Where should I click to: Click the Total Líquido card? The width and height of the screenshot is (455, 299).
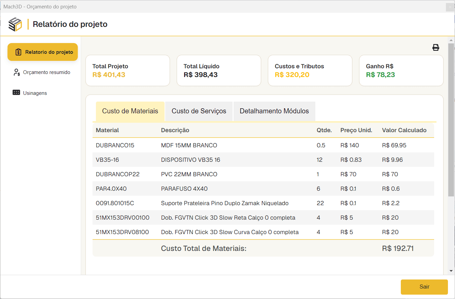(219, 71)
